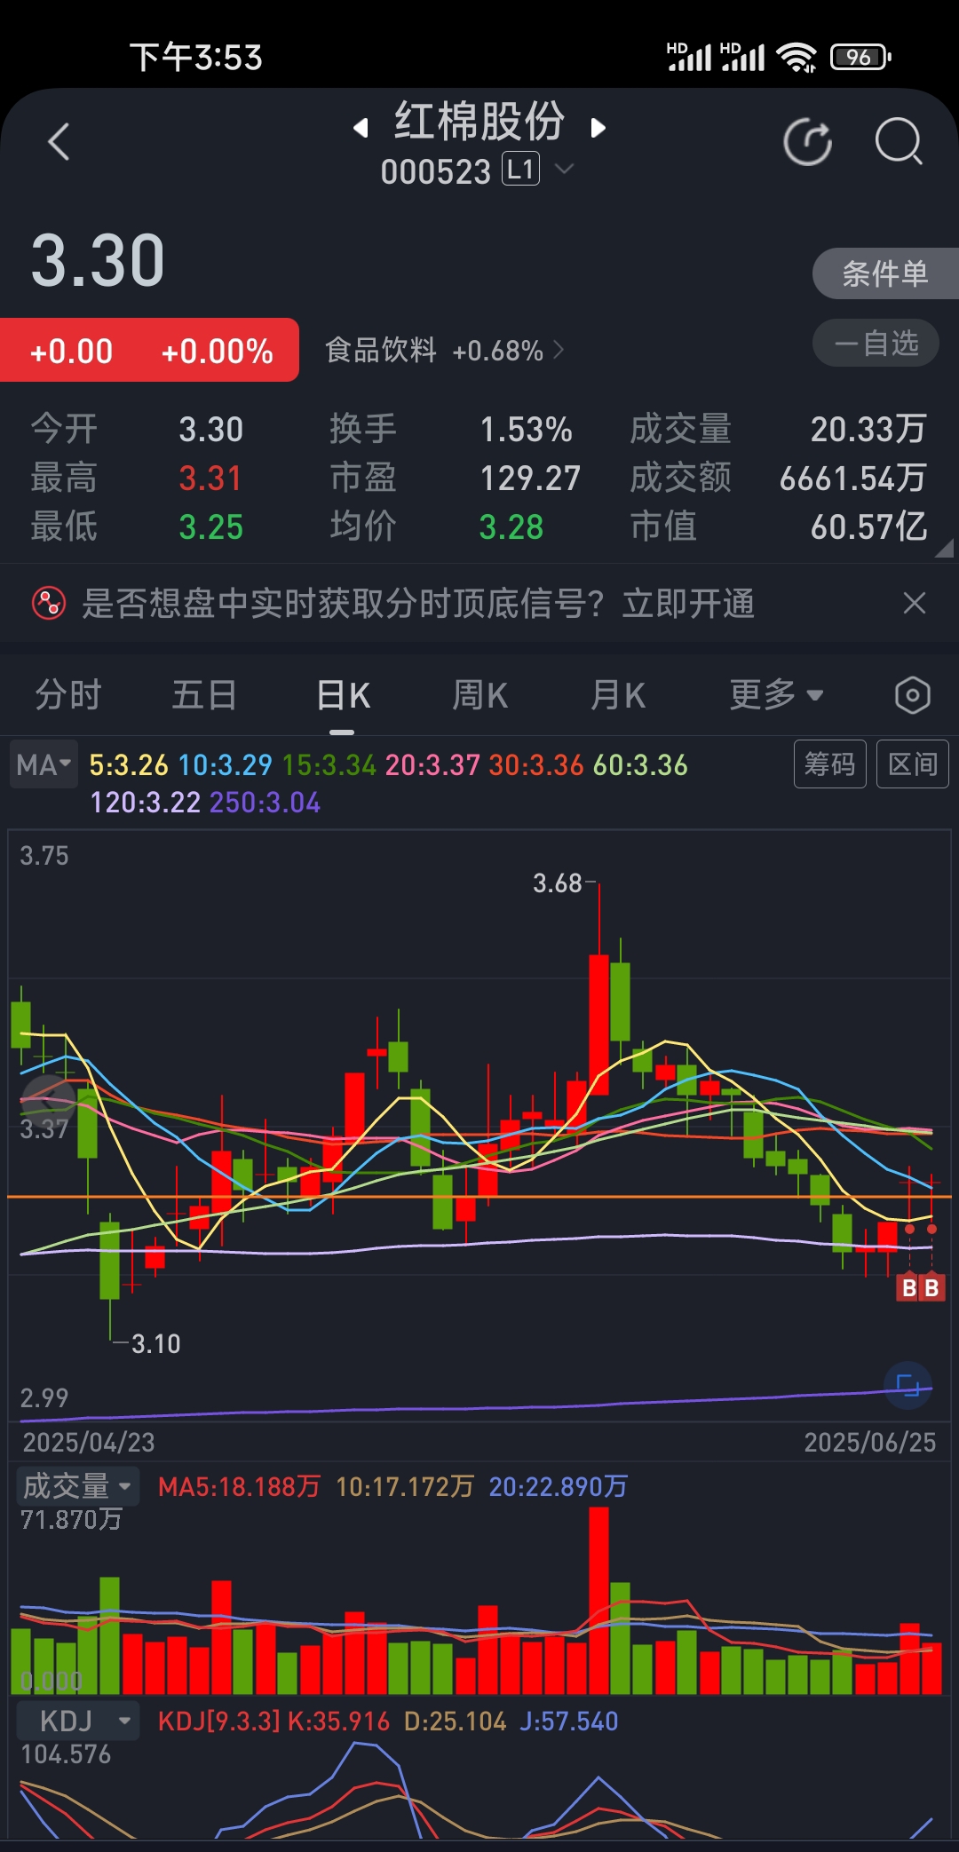
Task: Go to previous stock with left triangle
Action: [x=361, y=128]
